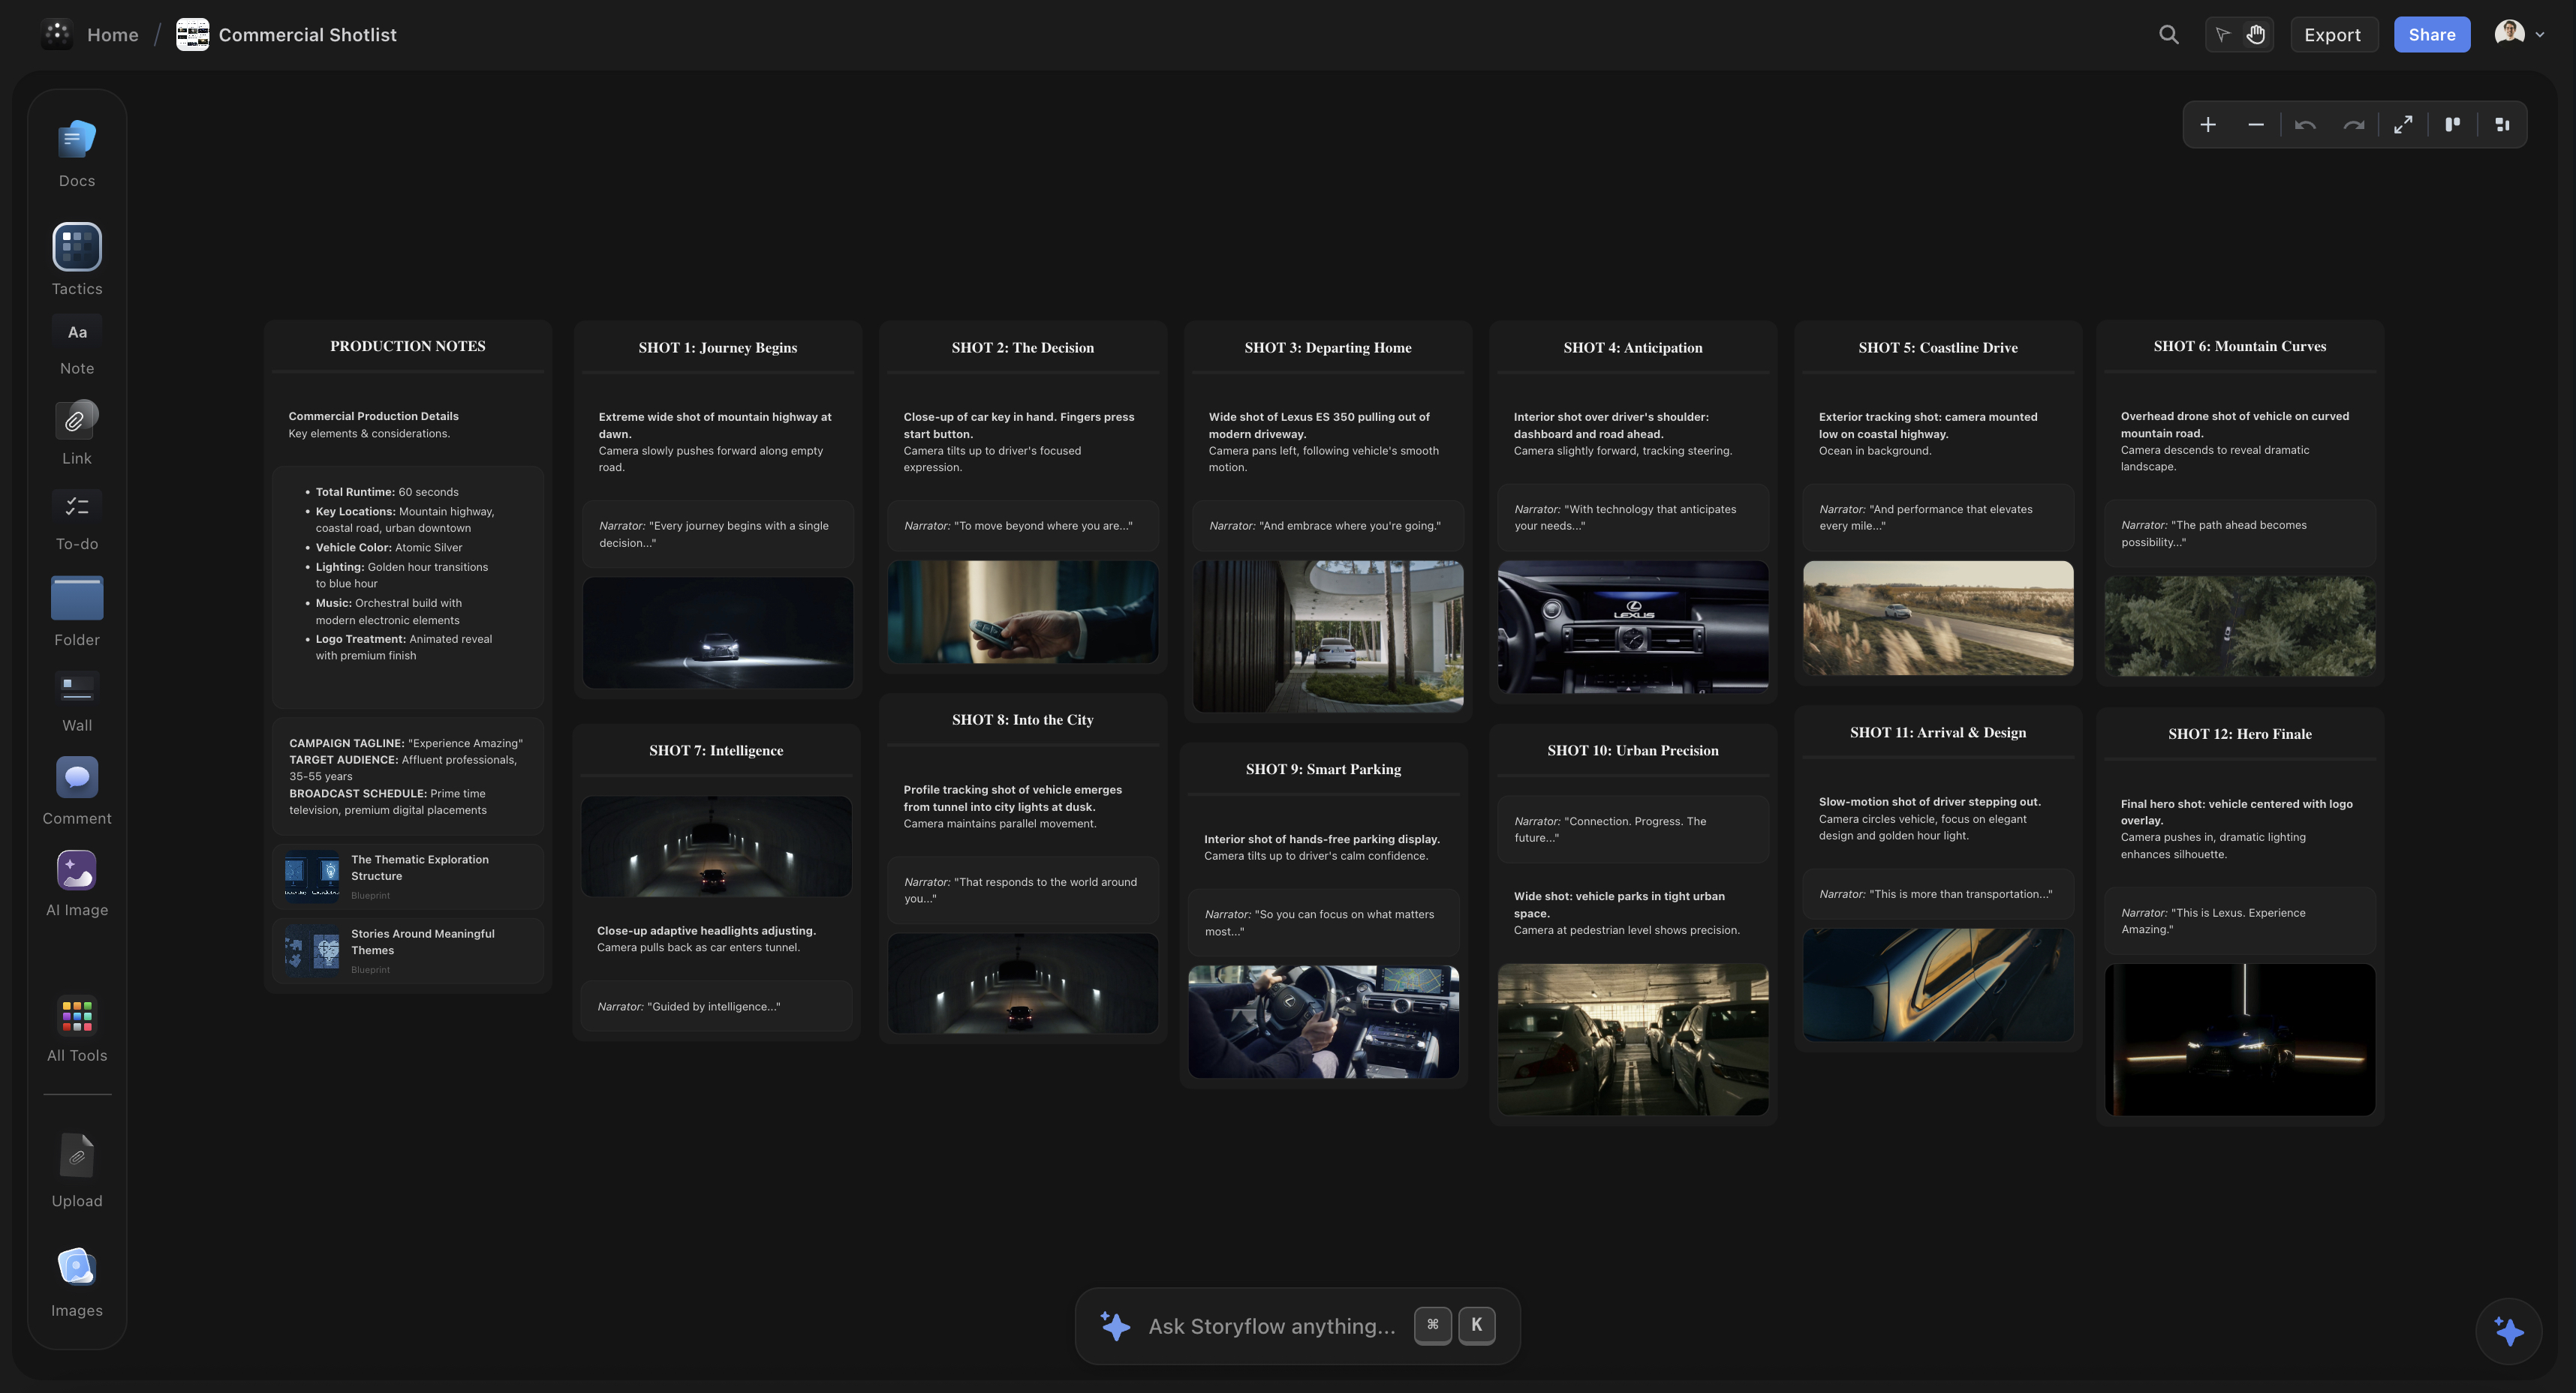This screenshot has height=1393, width=2576.
Task: Share the Commercial Shotlist
Action: pos(2432,33)
